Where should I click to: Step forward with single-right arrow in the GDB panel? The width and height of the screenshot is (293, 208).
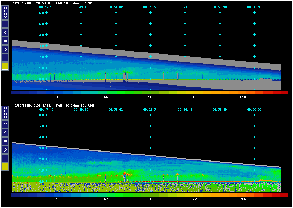pyautogui.click(x=5, y=49)
